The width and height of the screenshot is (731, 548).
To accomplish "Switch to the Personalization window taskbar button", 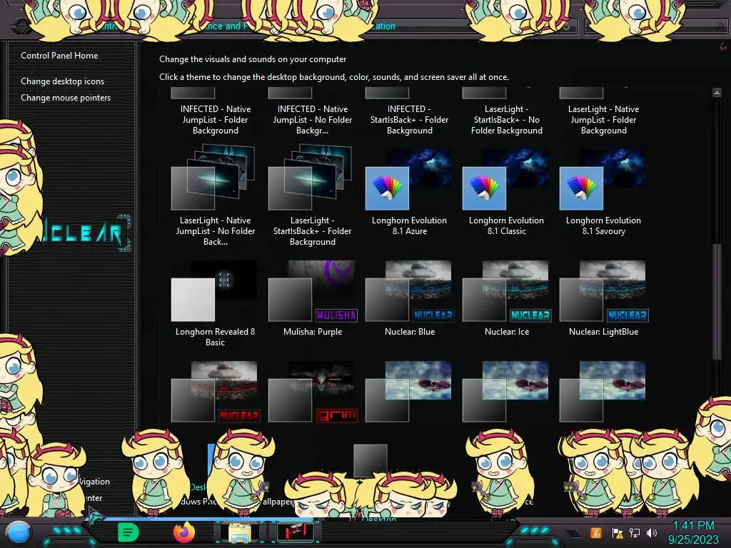I will coord(296,532).
